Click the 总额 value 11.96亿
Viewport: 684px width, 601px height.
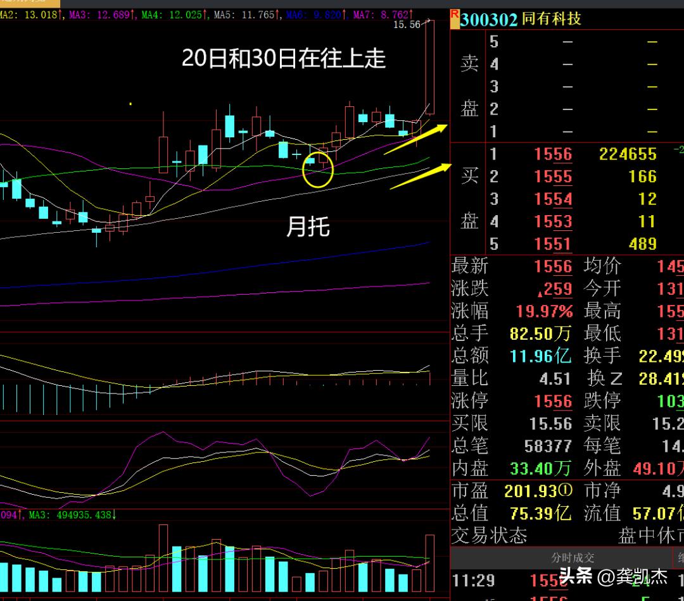click(540, 357)
